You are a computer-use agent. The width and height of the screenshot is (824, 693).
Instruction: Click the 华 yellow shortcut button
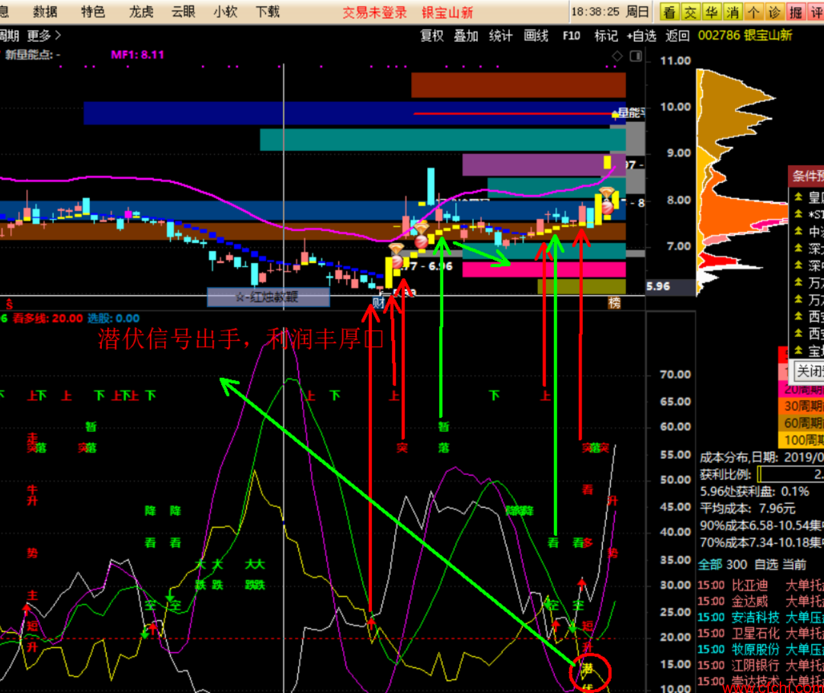pos(712,12)
